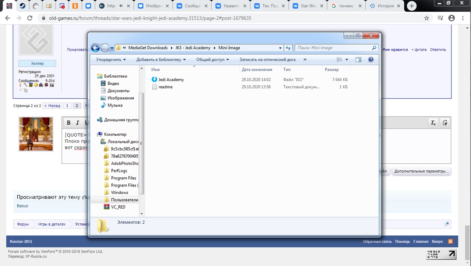Open the 'Упорядочить' menu
Viewport: 471px width, 266px height.
111,60
